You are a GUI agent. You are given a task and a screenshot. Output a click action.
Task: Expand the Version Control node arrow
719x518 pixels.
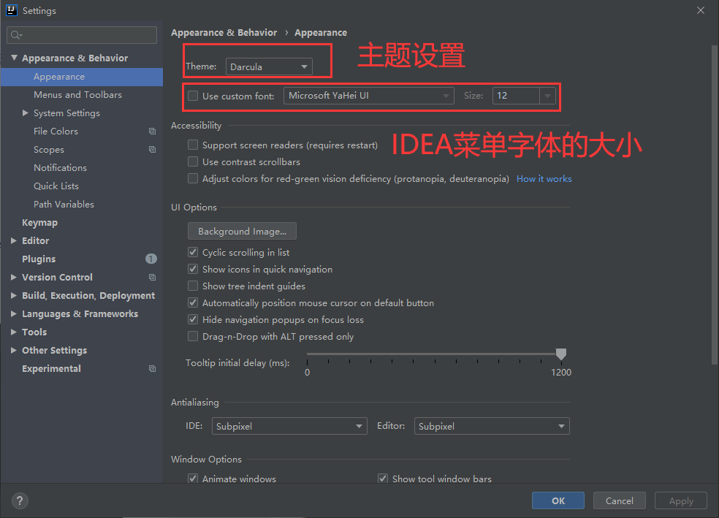point(14,278)
